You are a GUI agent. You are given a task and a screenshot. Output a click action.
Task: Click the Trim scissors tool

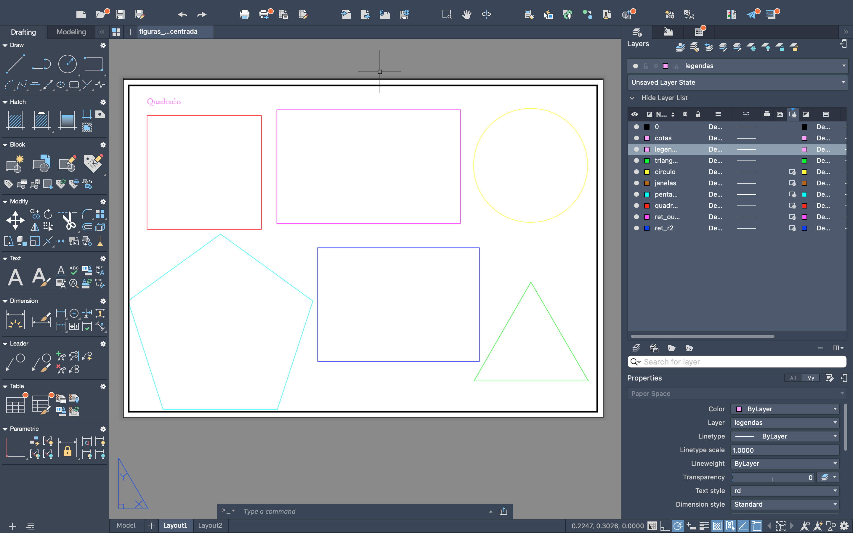pos(68,221)
